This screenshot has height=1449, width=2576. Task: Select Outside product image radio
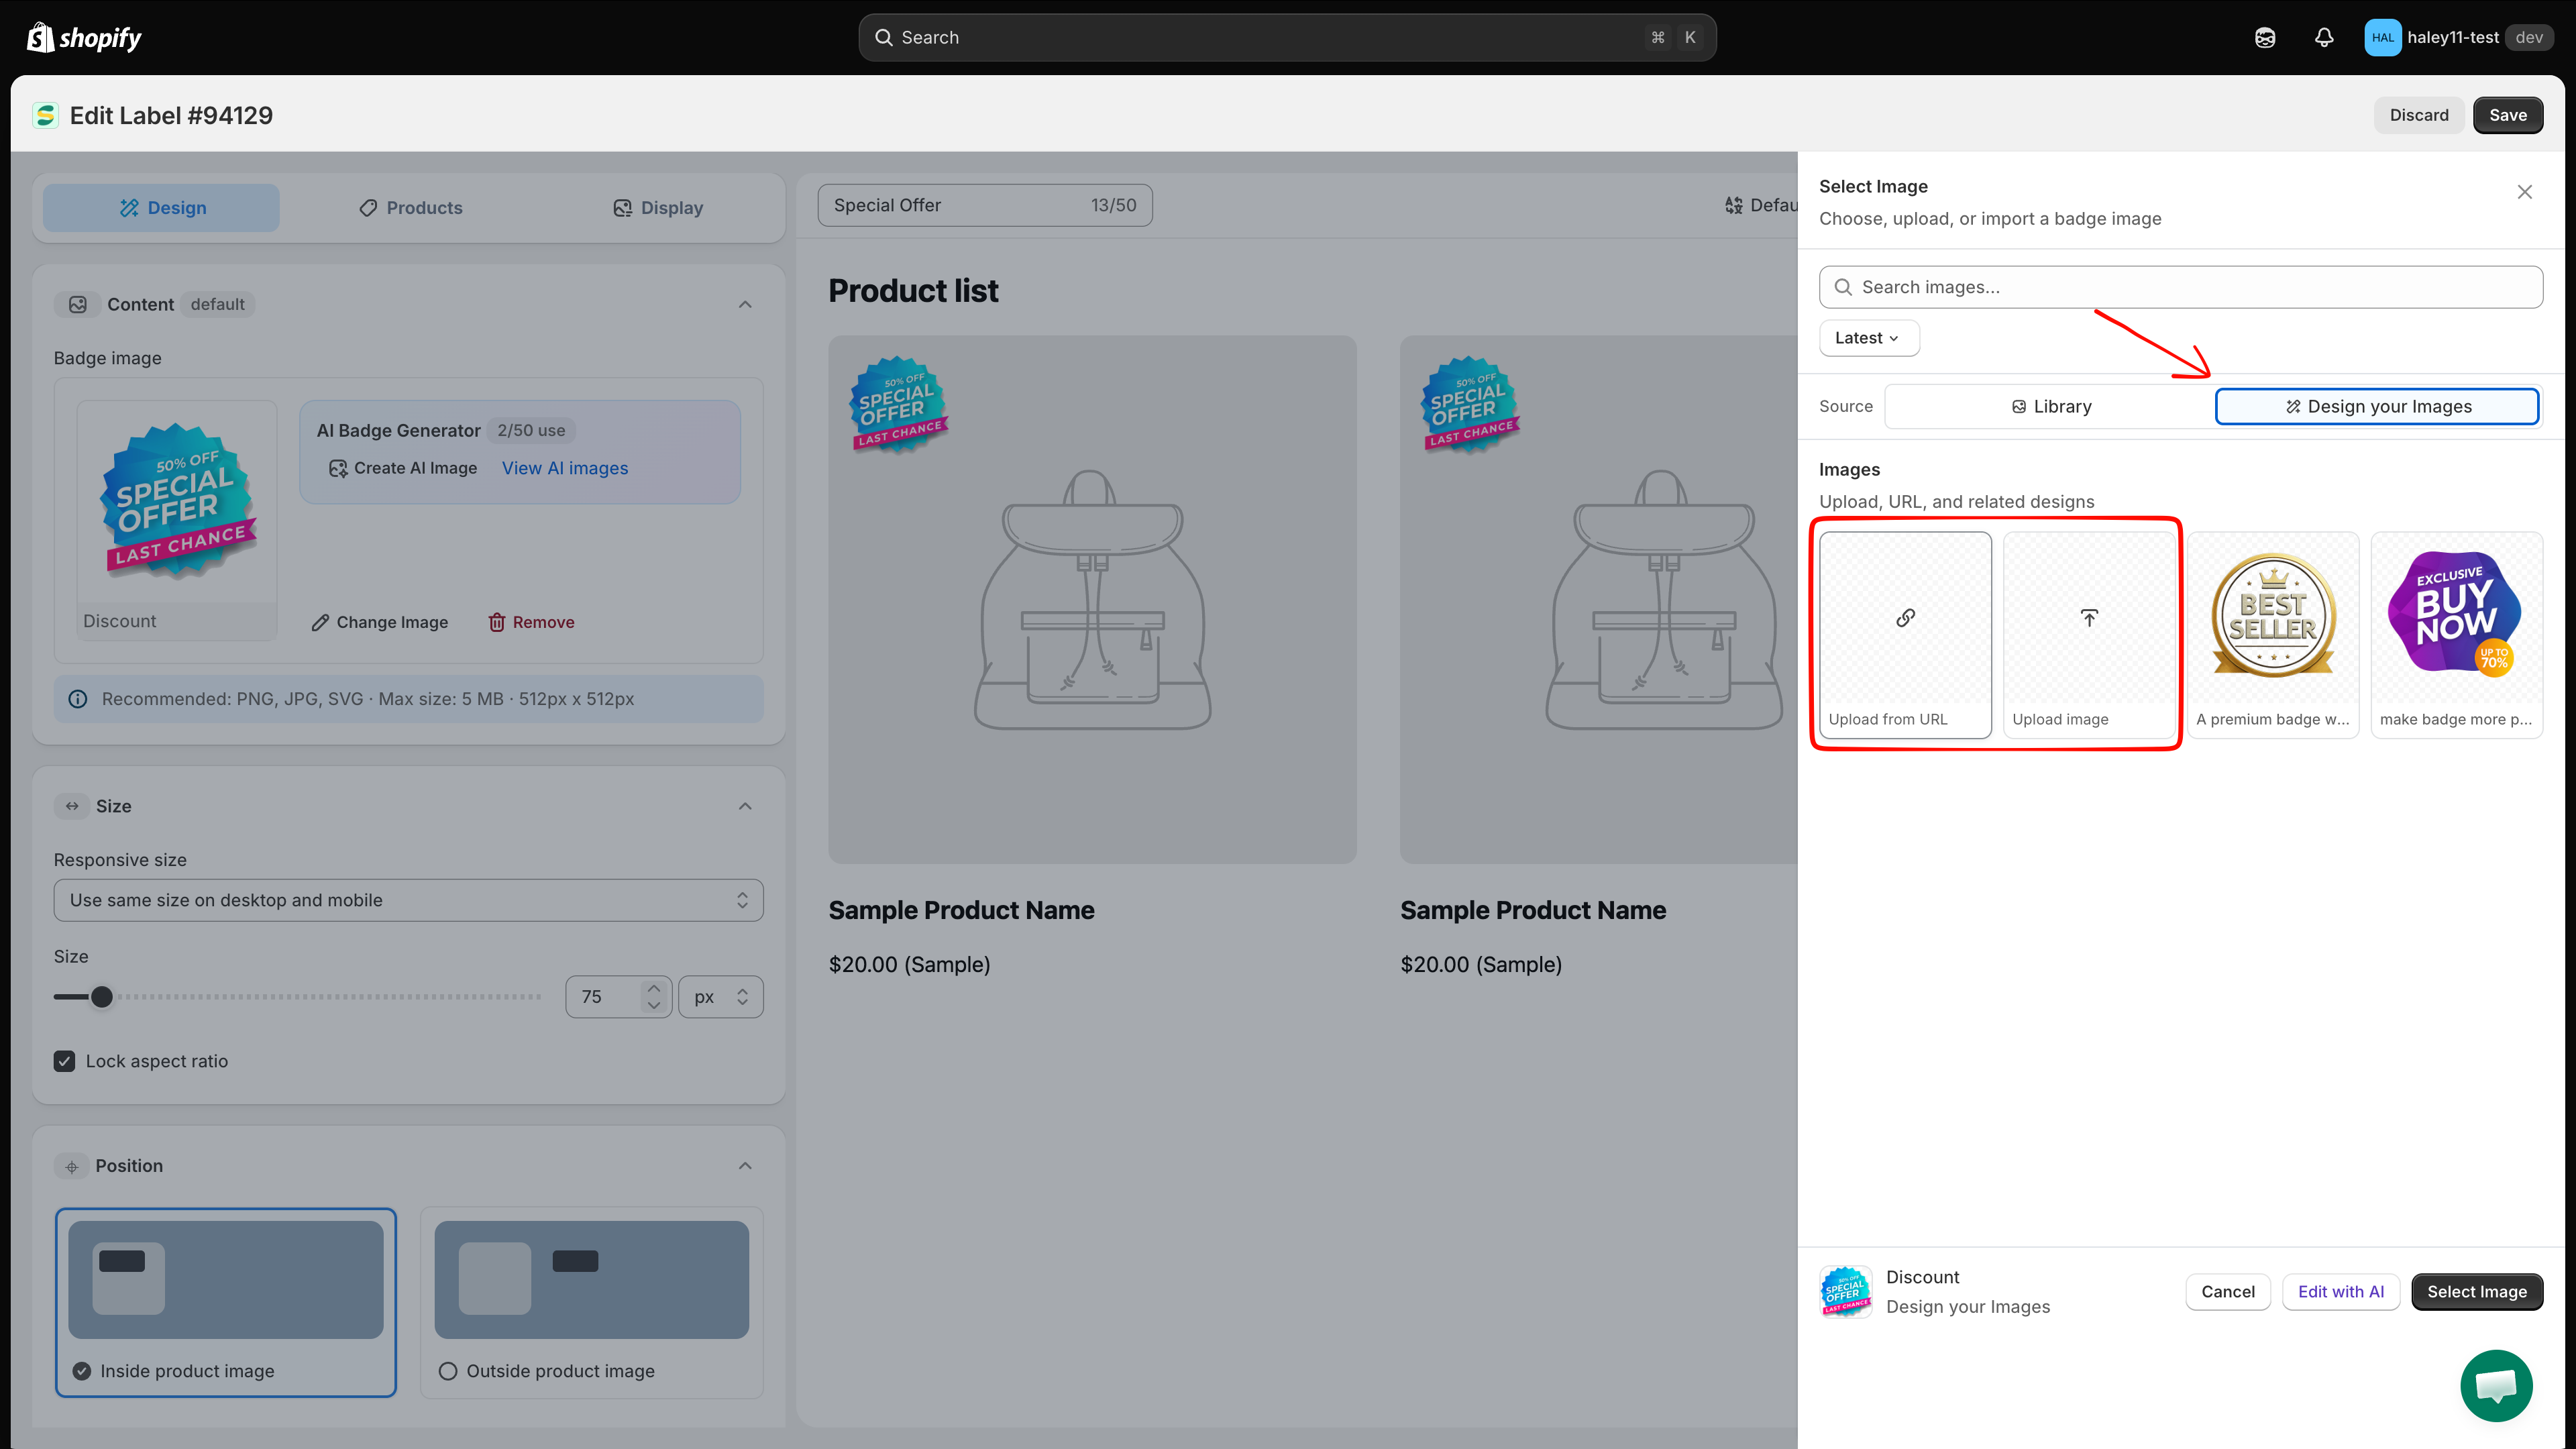[x=448, y=1371]
